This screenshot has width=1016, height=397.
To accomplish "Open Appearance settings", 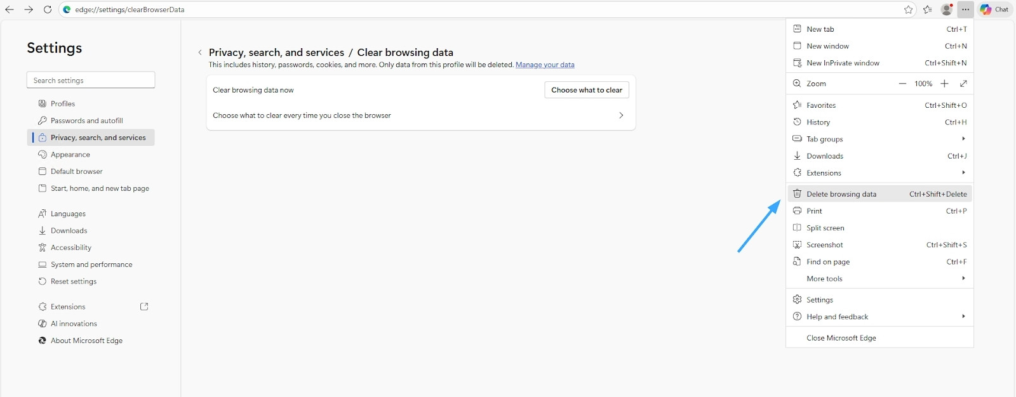I will tap(91, 155).
